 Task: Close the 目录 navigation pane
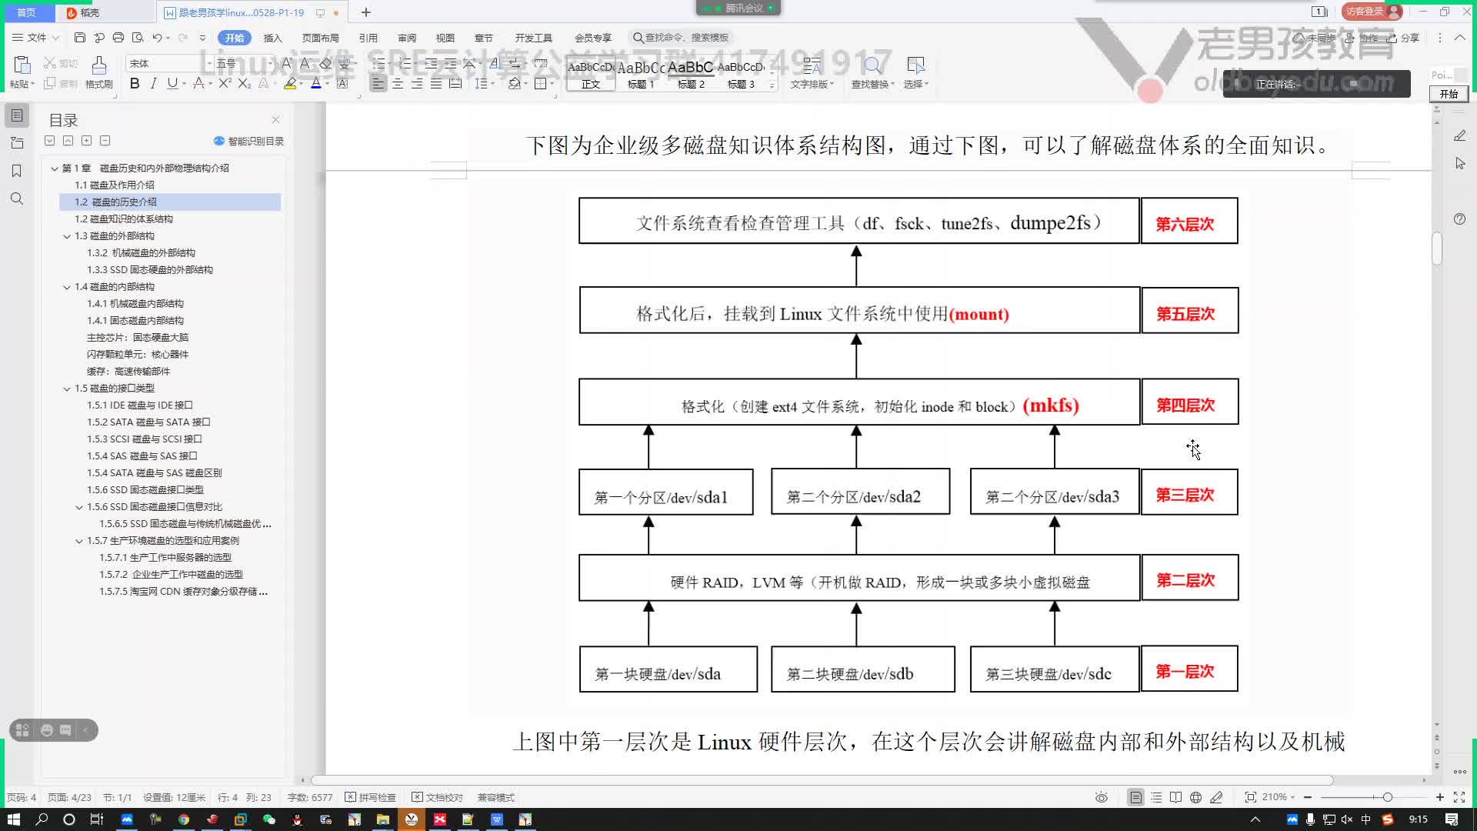coord(275,119)
